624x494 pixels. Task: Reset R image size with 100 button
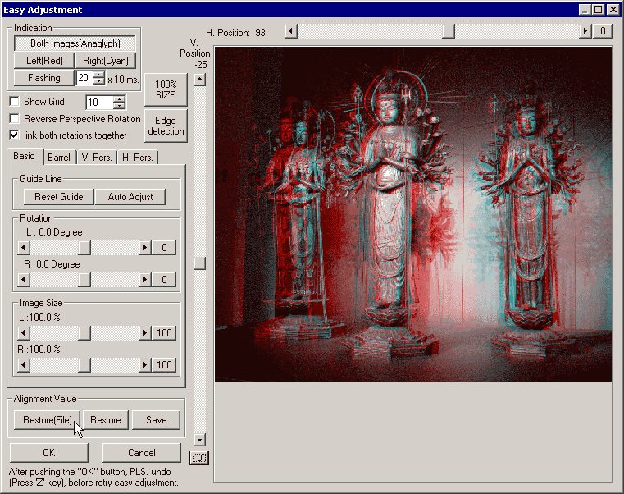164,365
